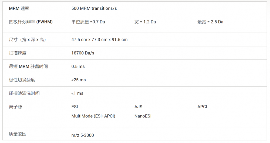Click the 最宽 = 2.5 Da value
This screenshot has width=270, height=143.
point(210,22)
